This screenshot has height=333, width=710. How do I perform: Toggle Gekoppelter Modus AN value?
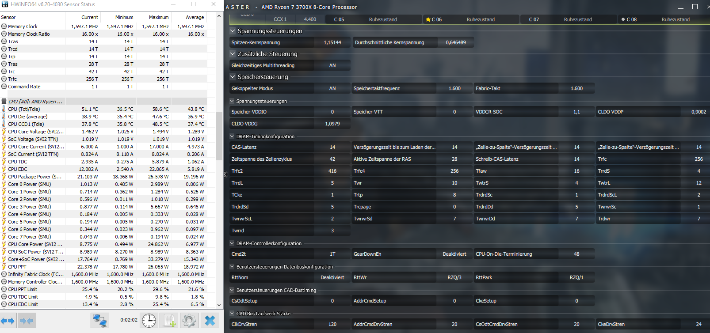coord(332,88)
